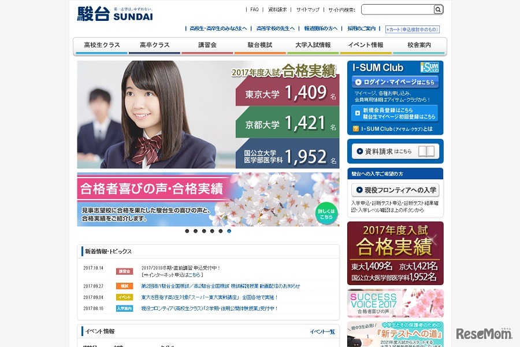Select the fourth carousel dot
Image resolution: width=520 pixels, height=347 pixels.
click(x=212, y=231)
